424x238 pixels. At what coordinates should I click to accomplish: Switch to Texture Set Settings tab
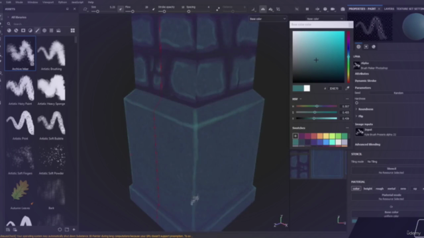(410, 9)
